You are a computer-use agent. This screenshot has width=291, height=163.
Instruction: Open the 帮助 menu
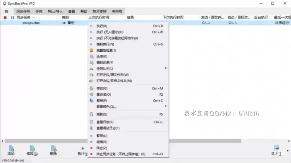click(x=84, y=11)
